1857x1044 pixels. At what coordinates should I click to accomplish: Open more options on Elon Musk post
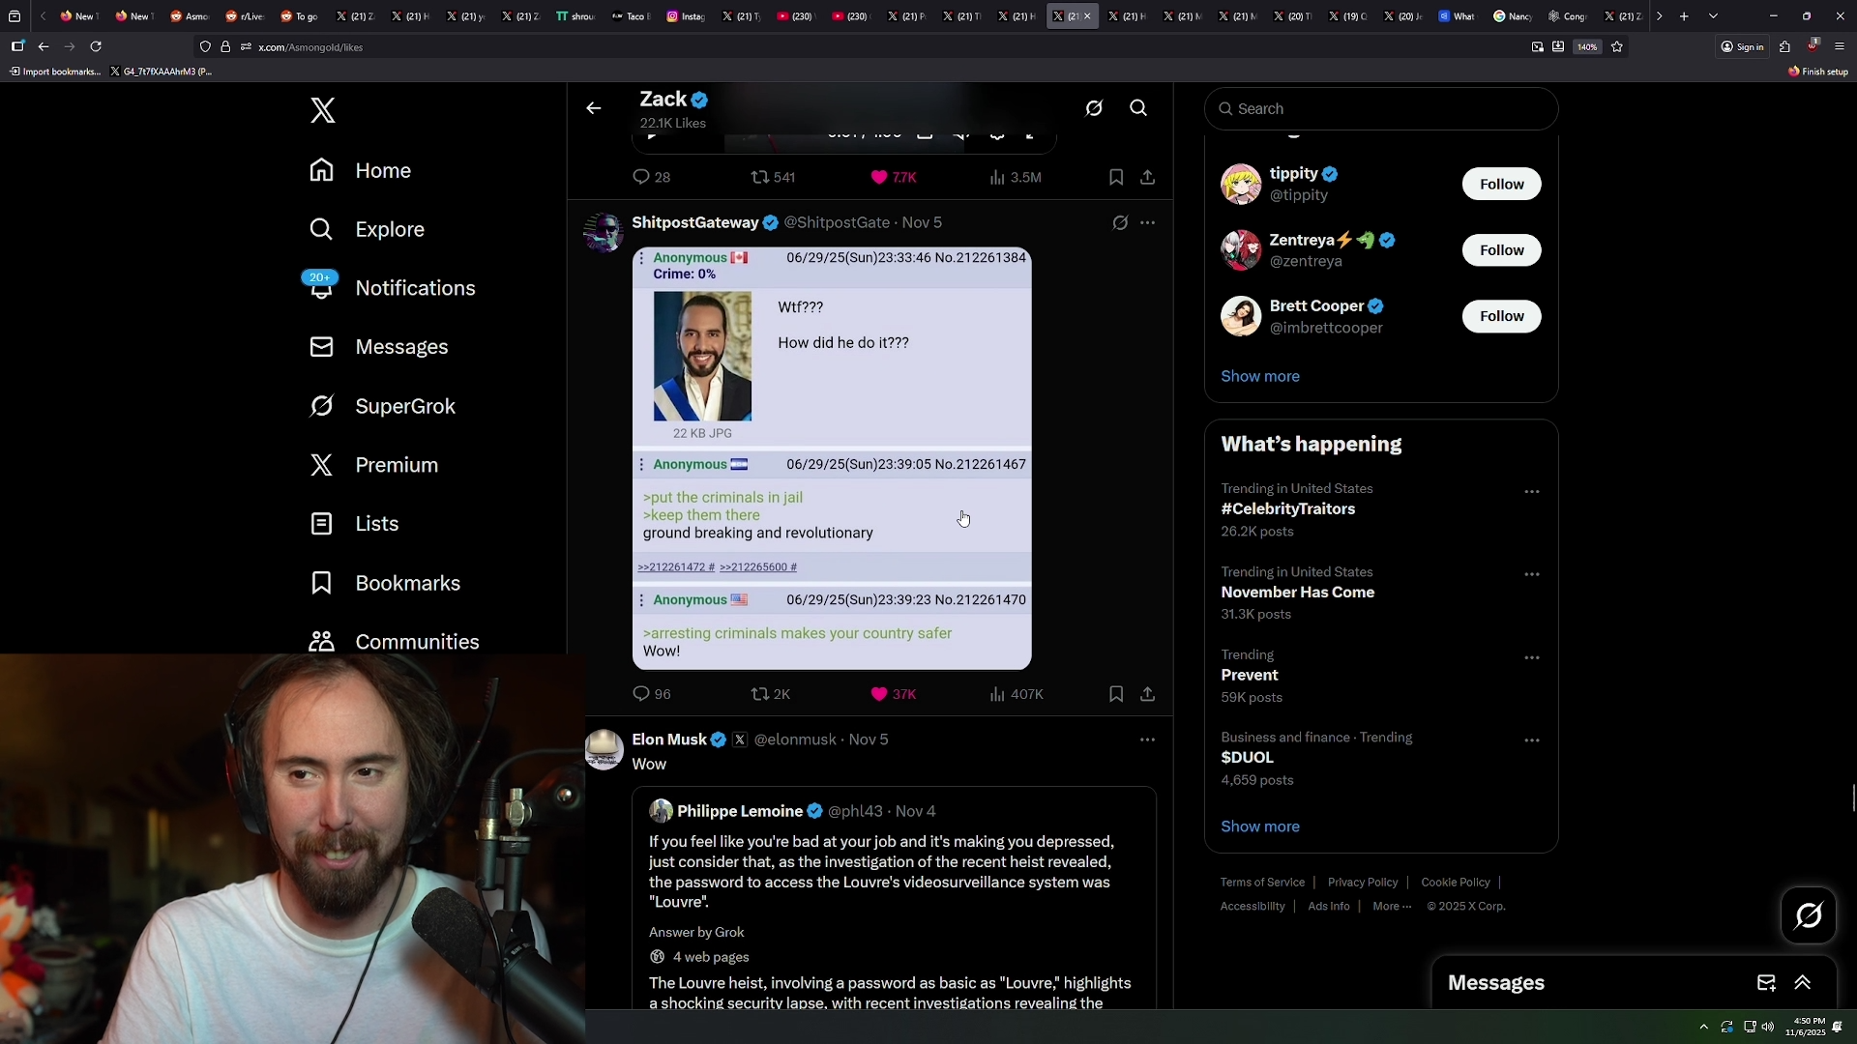click(1147, 739)
